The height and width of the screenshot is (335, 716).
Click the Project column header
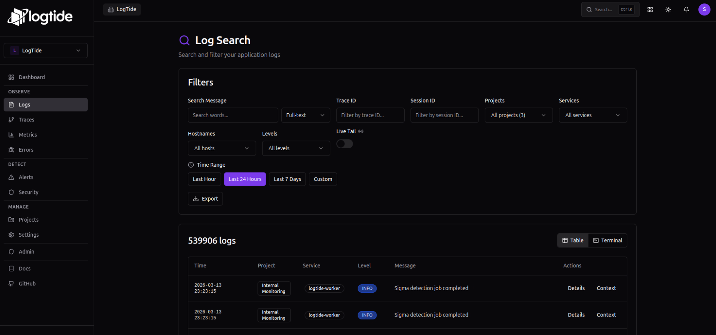tap(266, 265)
